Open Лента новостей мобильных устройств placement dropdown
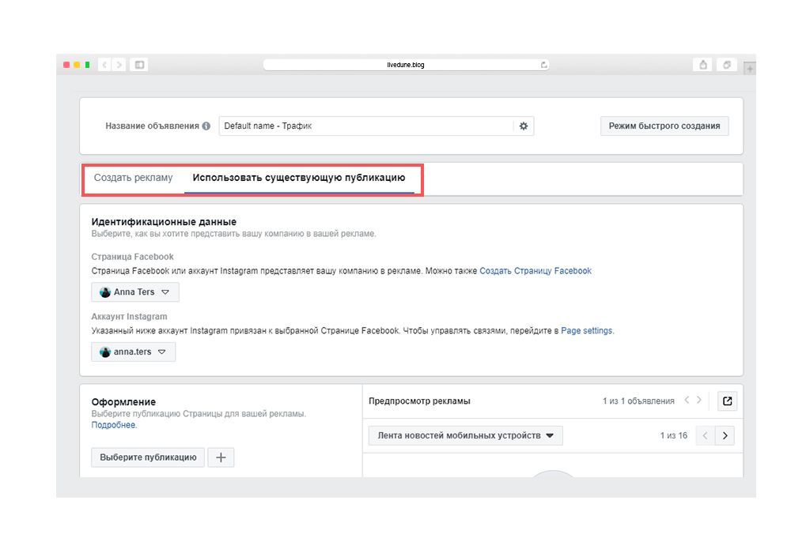 [465, 435]
